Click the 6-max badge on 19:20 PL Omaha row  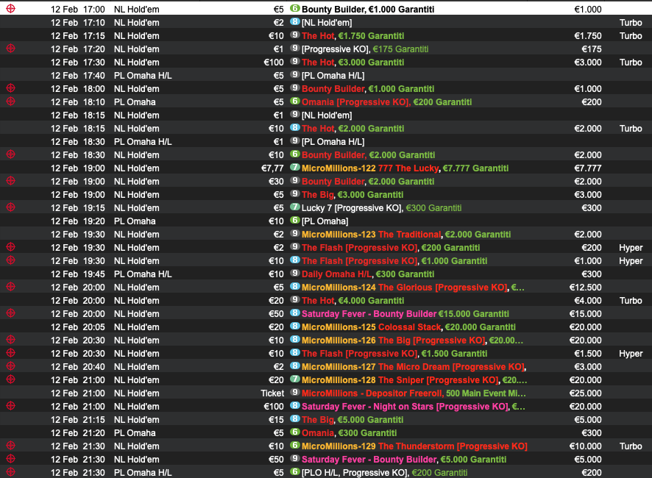pyautogui.click(x=295, y=221)
